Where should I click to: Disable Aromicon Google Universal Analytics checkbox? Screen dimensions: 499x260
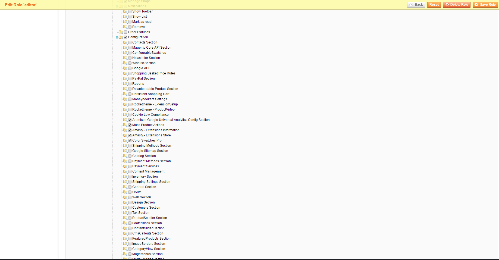point(130,120)
